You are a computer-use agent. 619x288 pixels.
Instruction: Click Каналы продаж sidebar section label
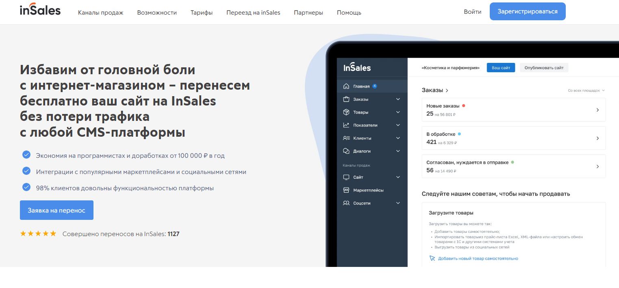(356, 165)
